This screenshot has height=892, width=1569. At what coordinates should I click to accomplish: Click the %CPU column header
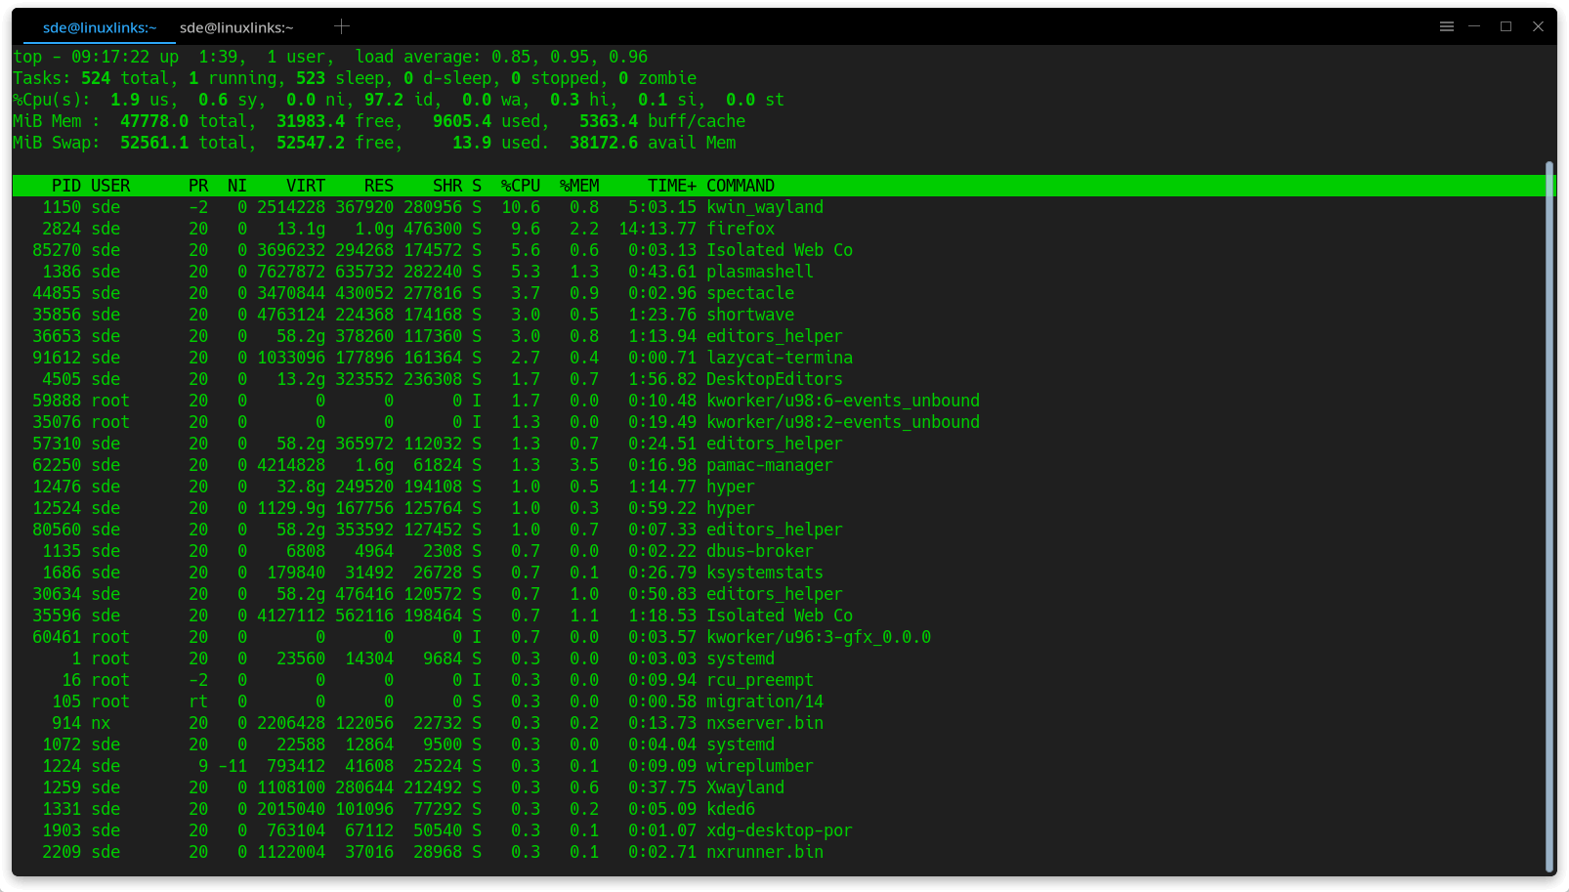(x=521, y=185)
